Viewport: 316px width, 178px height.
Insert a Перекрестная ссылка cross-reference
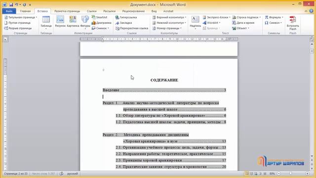click(132, 28)
